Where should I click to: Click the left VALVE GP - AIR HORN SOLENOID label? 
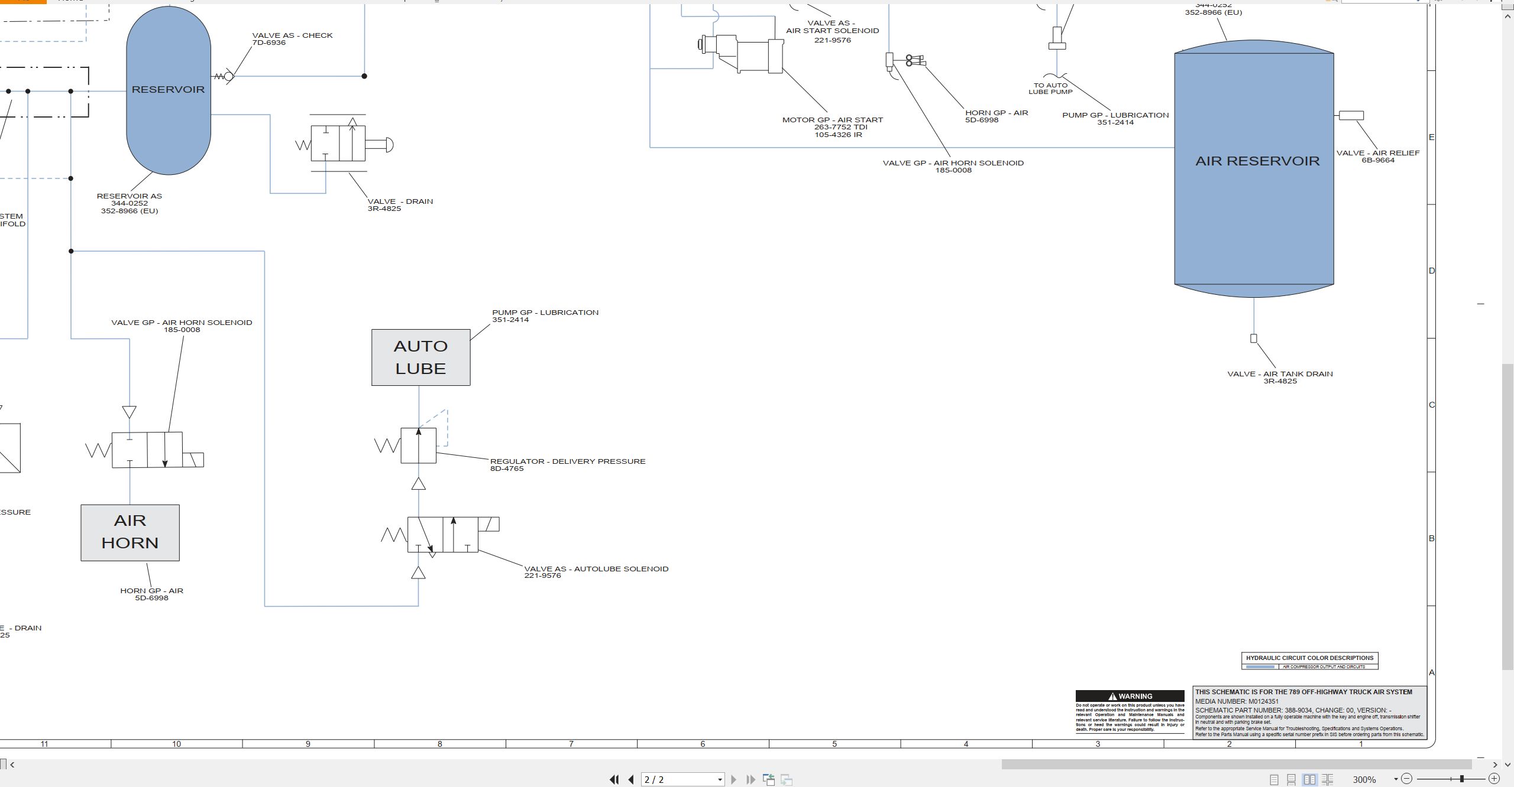pyautogui.click(x=182, y=326)
